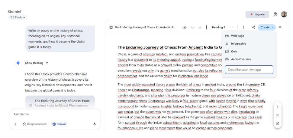Image resolution: width=293 pixels, height=138 pixels.
Task: Open the three-dot more options menu
Action: [x=243, y=27]
